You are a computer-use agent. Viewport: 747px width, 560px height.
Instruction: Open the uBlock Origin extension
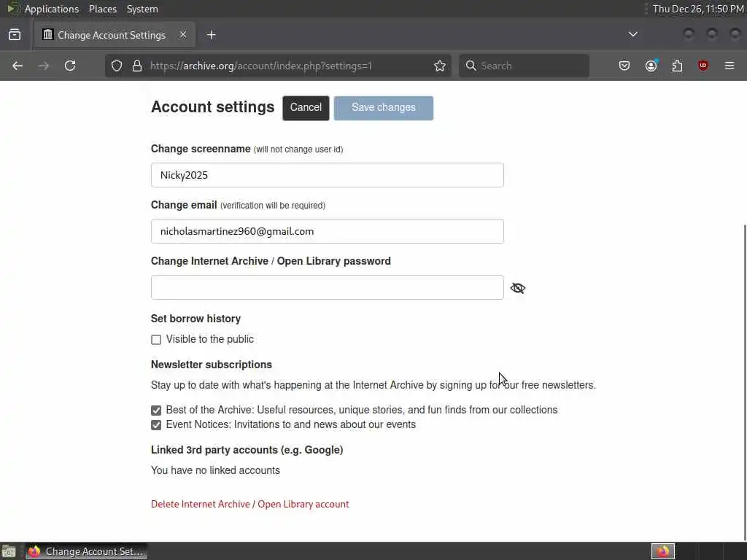(703, 66)
